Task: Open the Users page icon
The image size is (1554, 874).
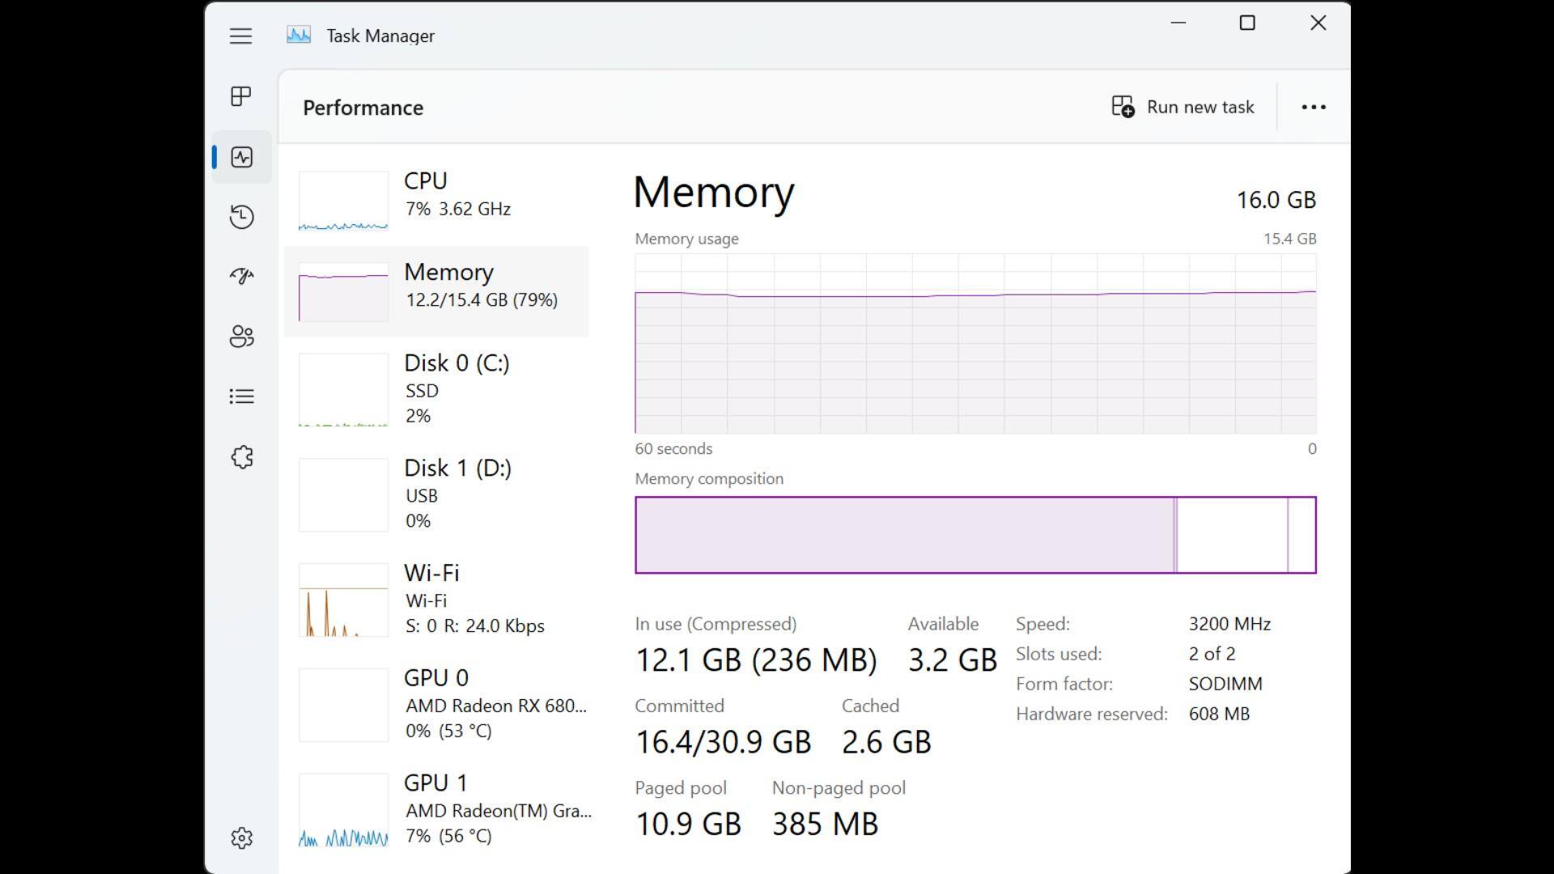Action: click(x=241, y=337)
